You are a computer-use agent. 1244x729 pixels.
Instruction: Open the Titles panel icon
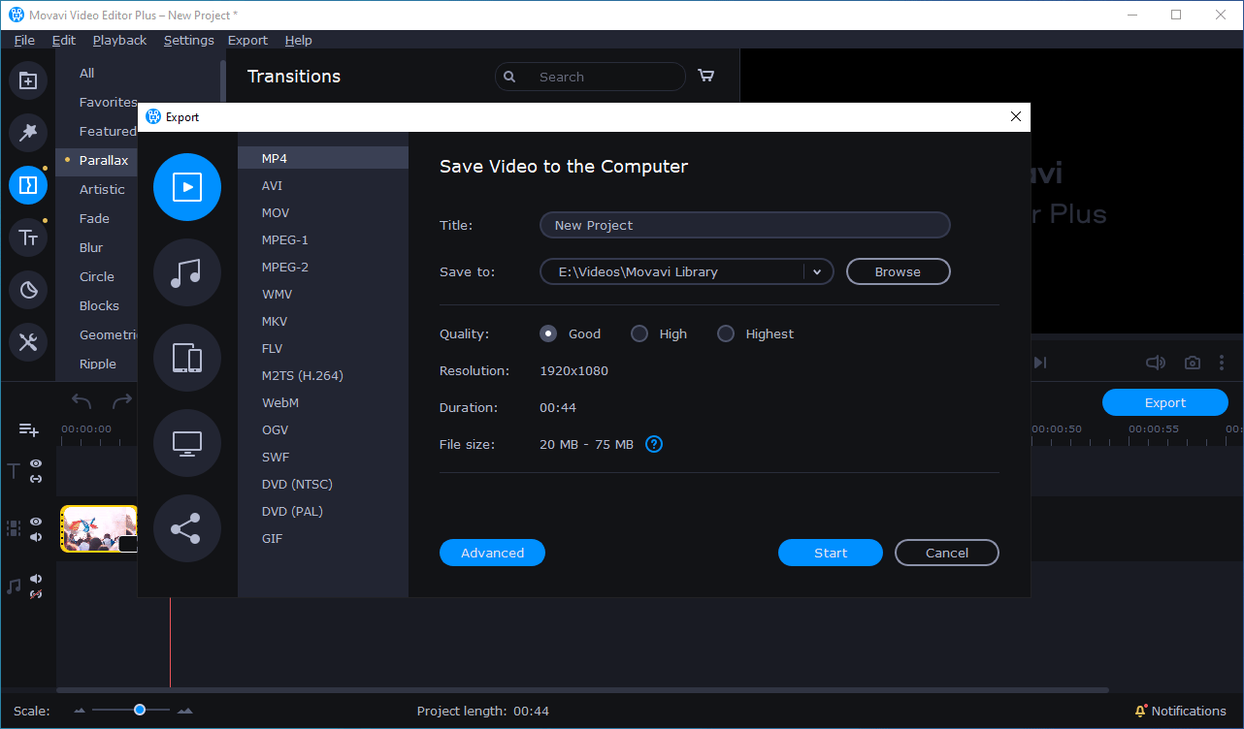coord(28,238)
